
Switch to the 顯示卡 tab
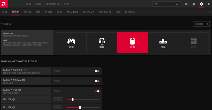click(x=15, y=12)
